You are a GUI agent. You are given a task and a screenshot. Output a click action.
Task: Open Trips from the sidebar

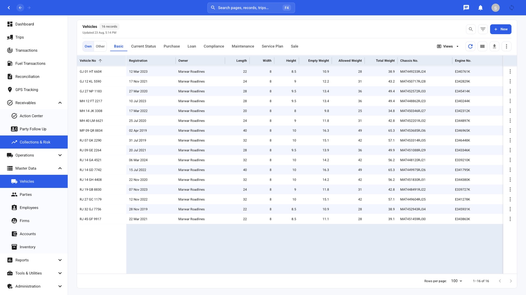point(34,37)
